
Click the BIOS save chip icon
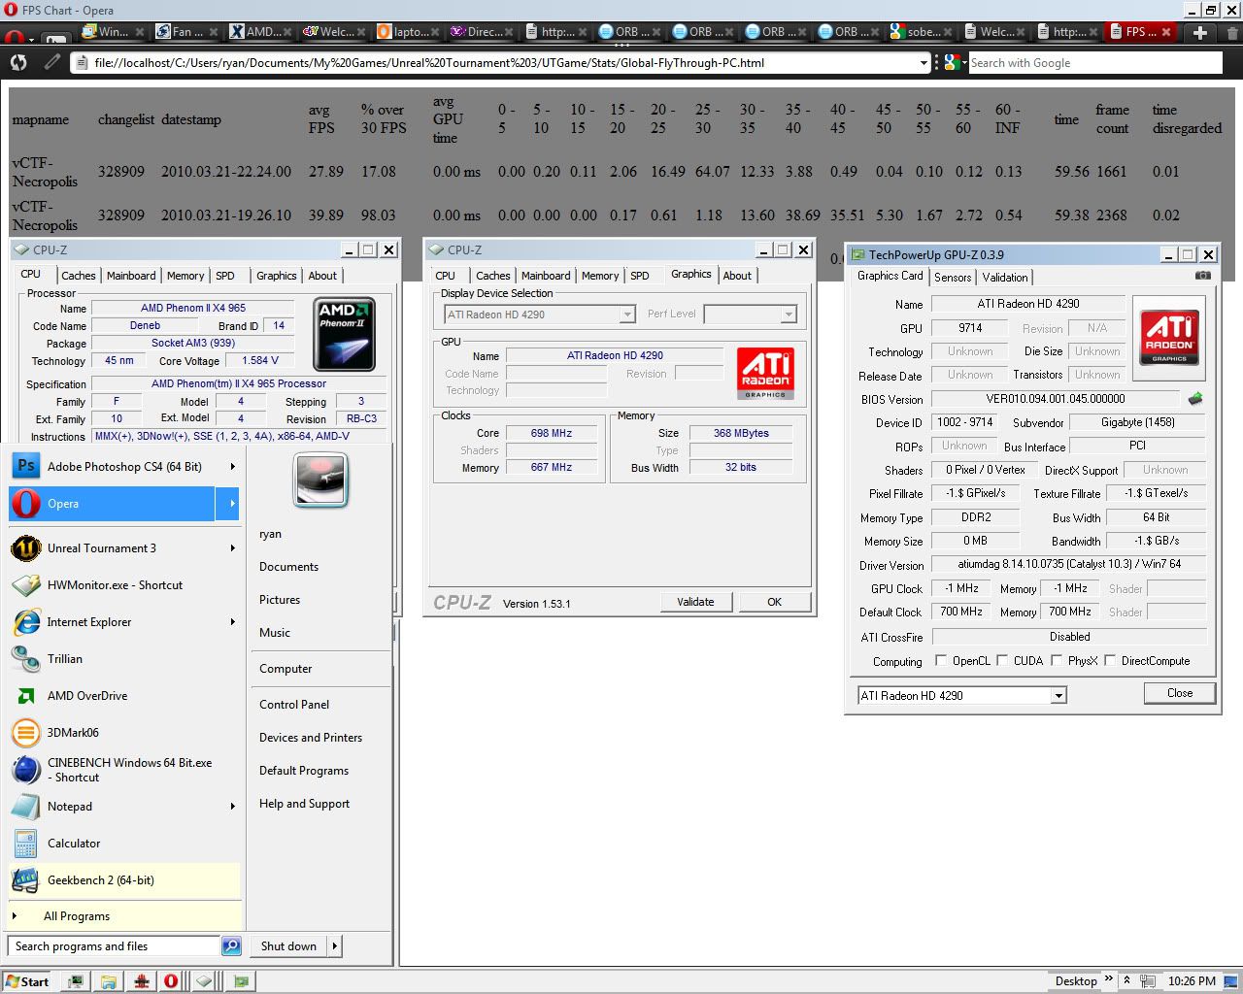pos(1195,399)
